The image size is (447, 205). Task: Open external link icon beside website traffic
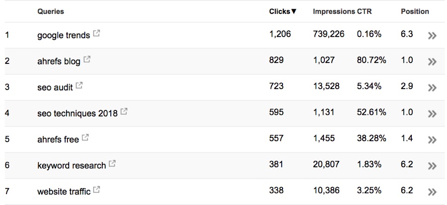[97, 190]
